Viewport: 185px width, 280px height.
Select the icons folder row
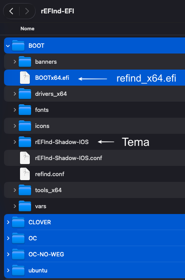95,126
